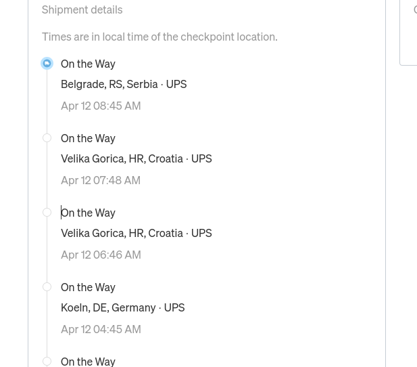The height and width of the screenshot is (367, 417).
Task: Click the timeline dot beside the Koeln entry
Action: (47, 287)
